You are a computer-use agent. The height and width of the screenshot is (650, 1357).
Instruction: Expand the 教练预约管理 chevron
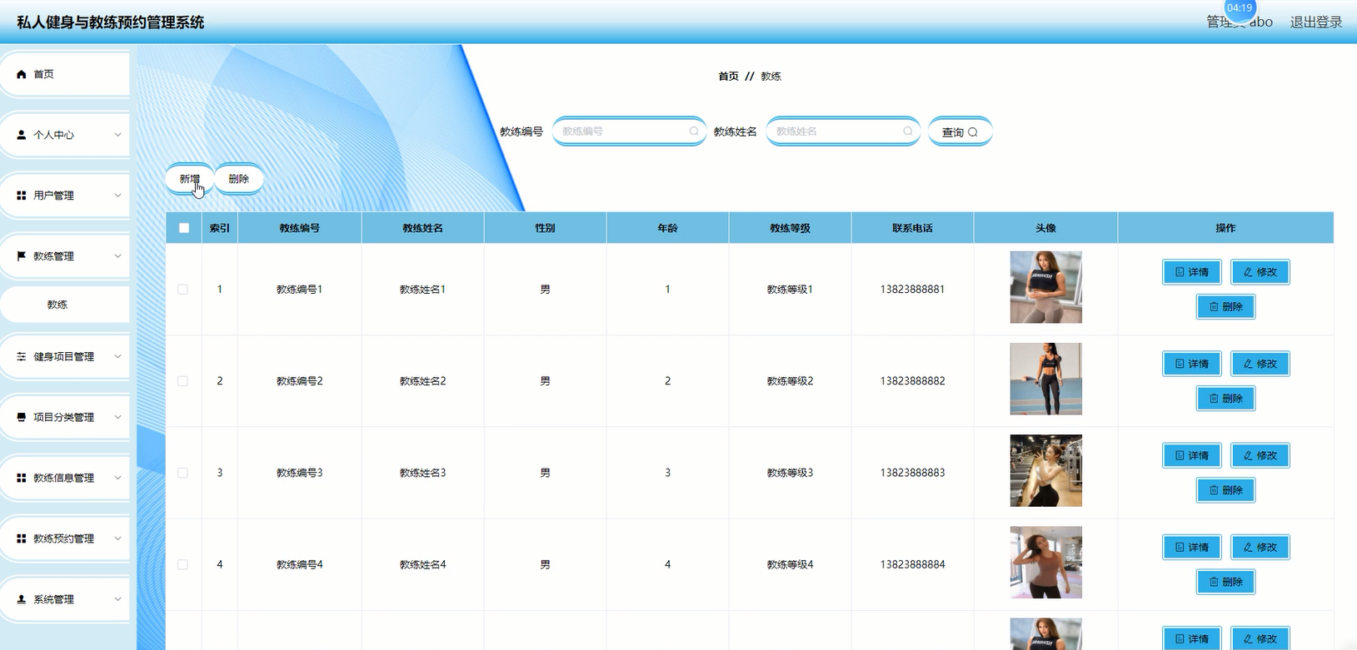point(117,538)
